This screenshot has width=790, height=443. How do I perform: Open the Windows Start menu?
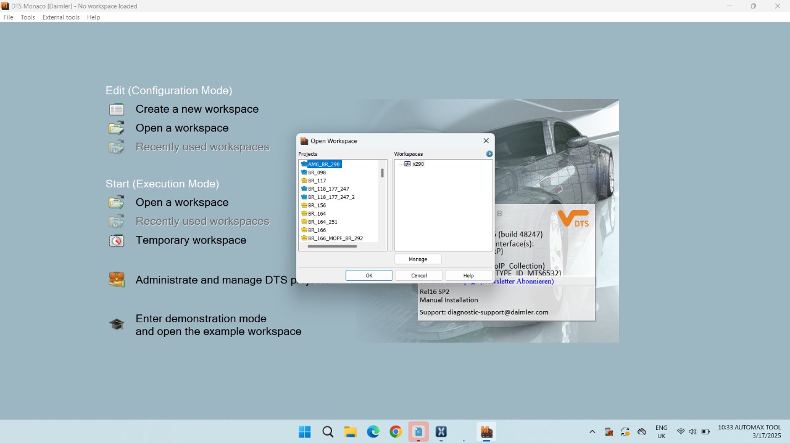[x=305, y=432]
